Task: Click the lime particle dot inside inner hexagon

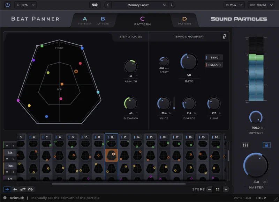Action: click(x=48, y=73)
